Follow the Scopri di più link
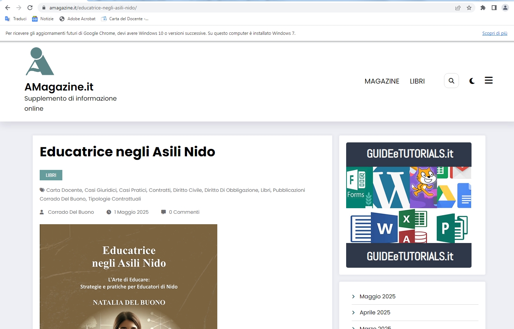The width and height of the screenshot is (514, 329). point(494,33)
